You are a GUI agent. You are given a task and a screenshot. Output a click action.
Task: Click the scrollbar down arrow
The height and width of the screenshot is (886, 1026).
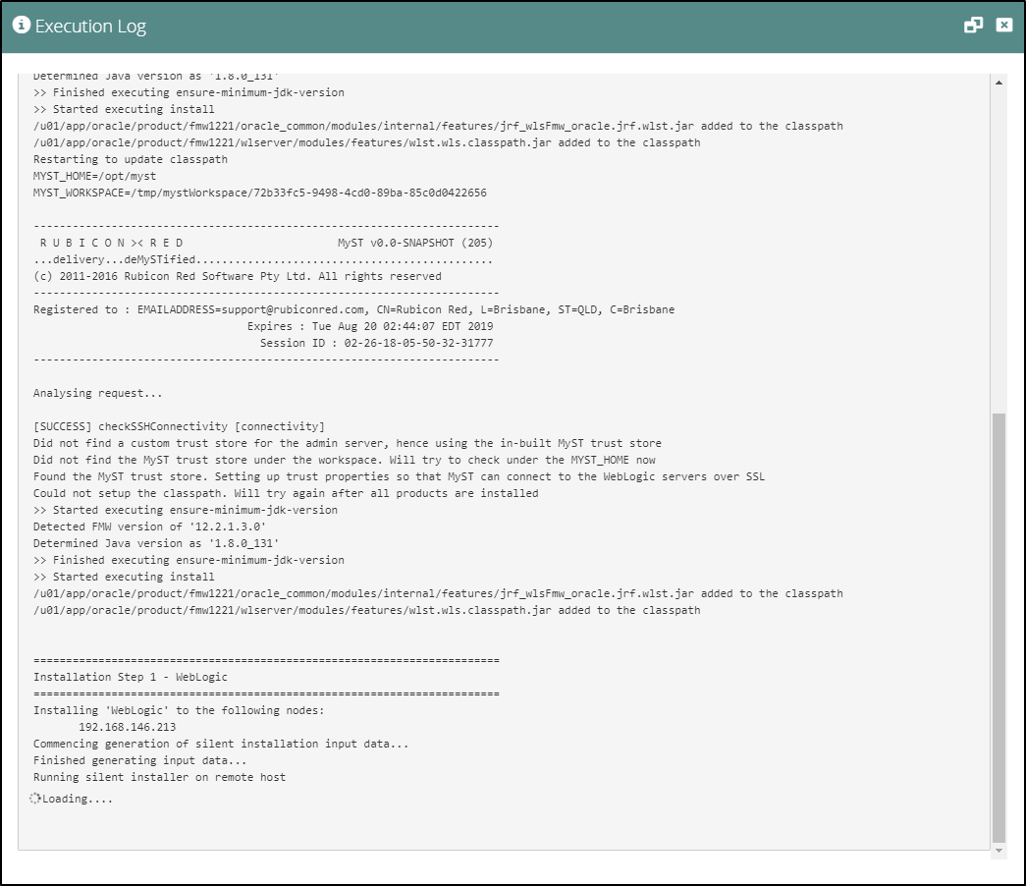point(999,850)
